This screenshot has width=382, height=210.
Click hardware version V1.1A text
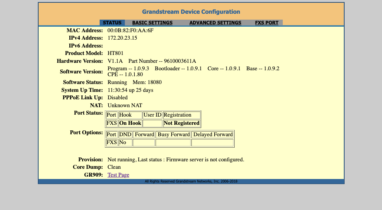115,61
